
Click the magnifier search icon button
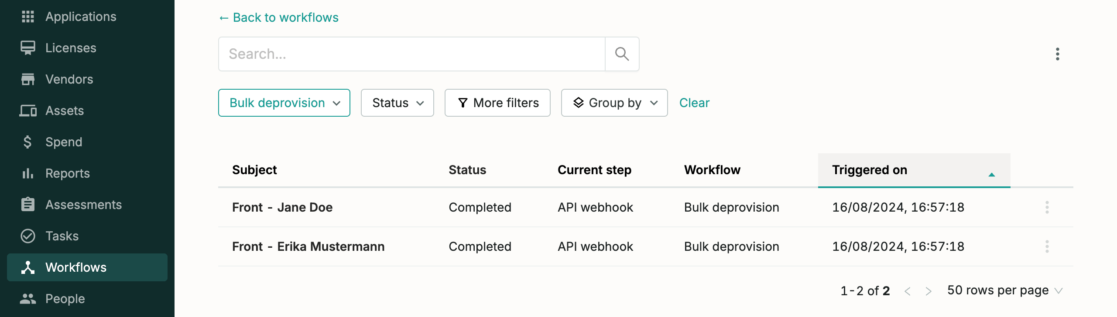click(622, 54)
